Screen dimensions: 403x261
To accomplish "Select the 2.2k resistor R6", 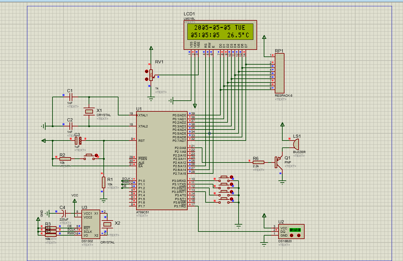I will tap(258, 162).
